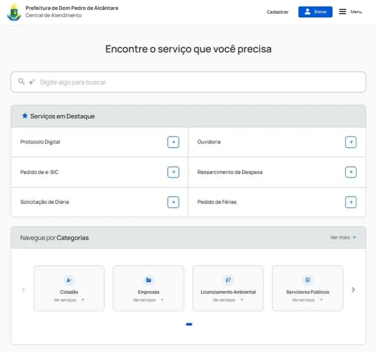This screenshot has height=352, width=376.
Task: Click the arrow icon beside Protocolo Digital
Action: coord(173,142)
